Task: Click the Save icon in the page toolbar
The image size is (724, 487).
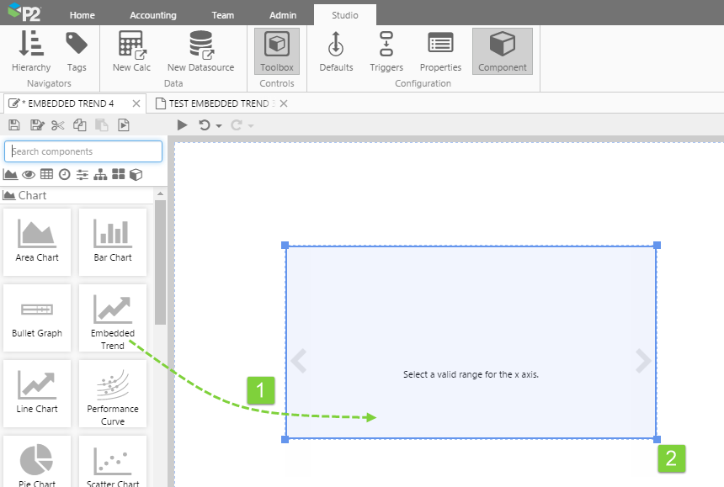Action: click(14, 125)
